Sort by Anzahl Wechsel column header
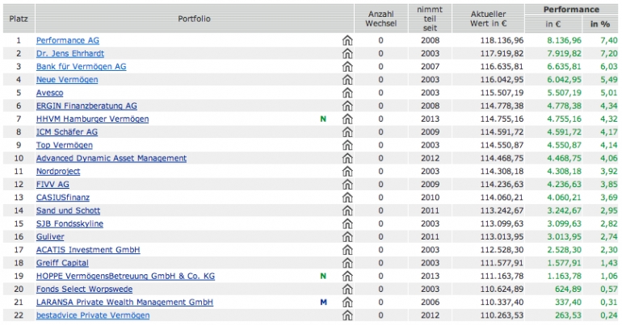Image resolution: width=622 pixels, height=325 pixels. tap(381, 19)
